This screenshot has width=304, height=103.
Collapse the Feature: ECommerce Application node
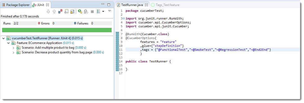[x=8, y=43]
